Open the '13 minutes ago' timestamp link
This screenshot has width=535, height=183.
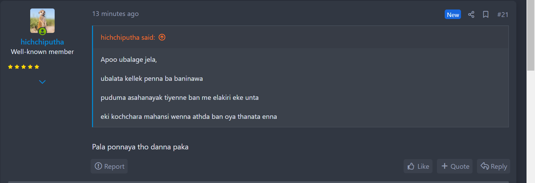(x=115, y=14)
